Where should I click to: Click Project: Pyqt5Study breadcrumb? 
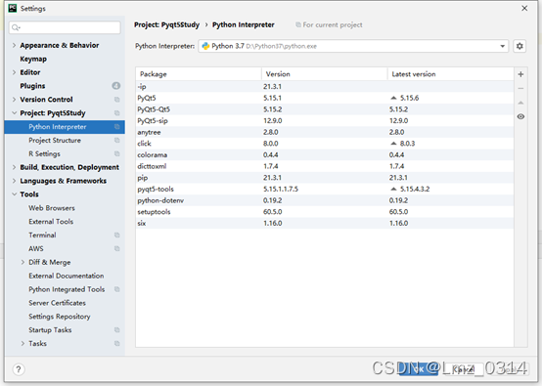166,24
